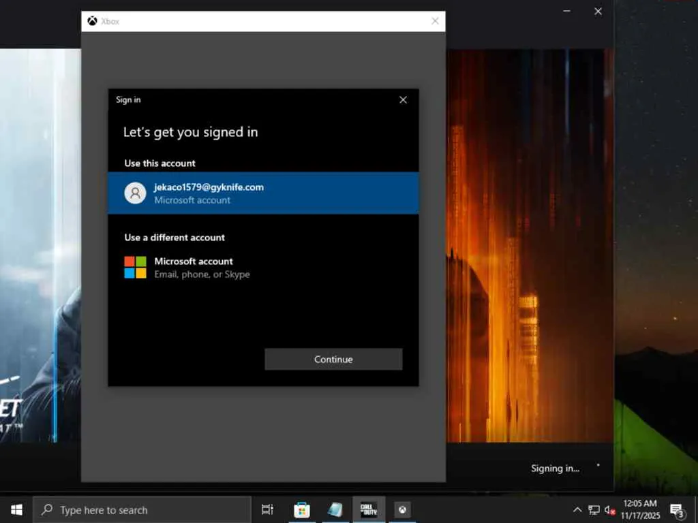
Task: Open Task View on the taskbar
Action: coord(267,509)
